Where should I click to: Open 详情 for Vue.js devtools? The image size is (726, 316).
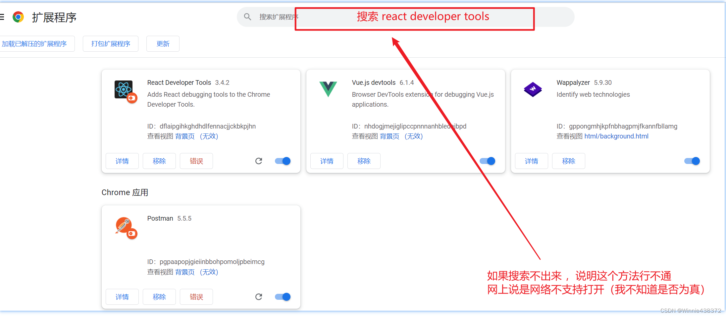pos(327,161)
